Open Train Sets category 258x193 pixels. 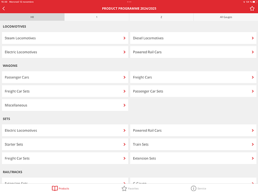point(193,145)
